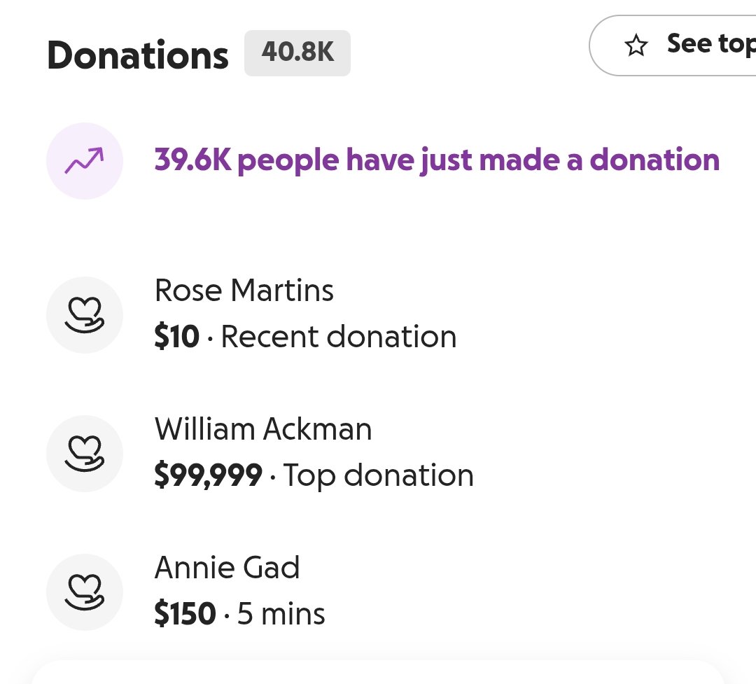Select donor name Annie Gad
756x684 pixels.
(227, 568)
